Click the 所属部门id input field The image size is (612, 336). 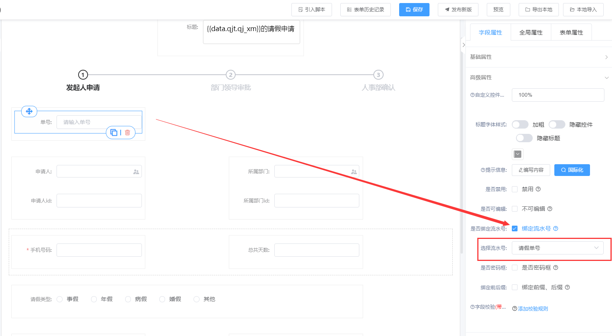317,201
